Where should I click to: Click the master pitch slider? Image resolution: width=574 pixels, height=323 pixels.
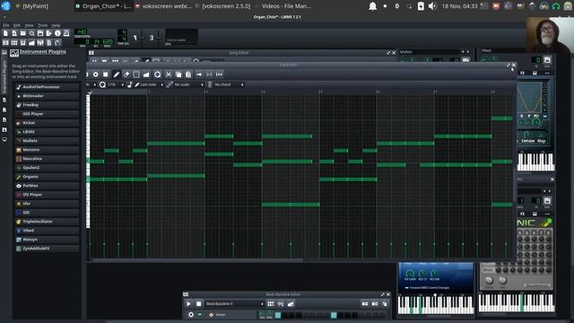(158, 38)
